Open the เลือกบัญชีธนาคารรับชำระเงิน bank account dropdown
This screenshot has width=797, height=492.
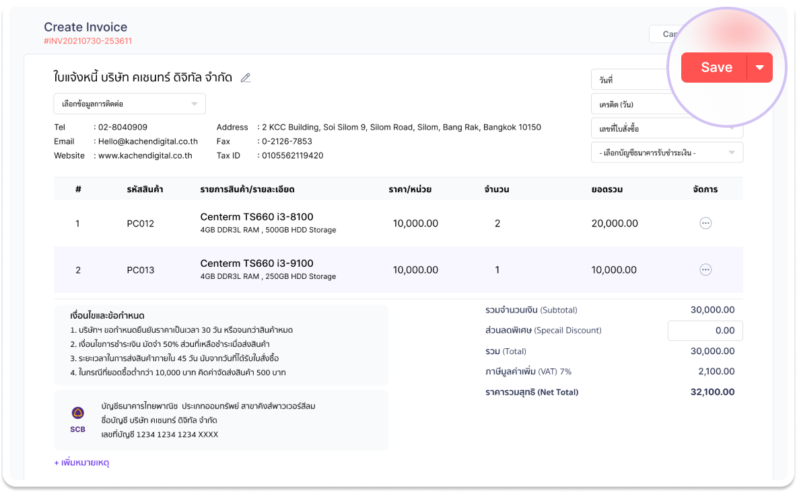click(x=666, y=153)
